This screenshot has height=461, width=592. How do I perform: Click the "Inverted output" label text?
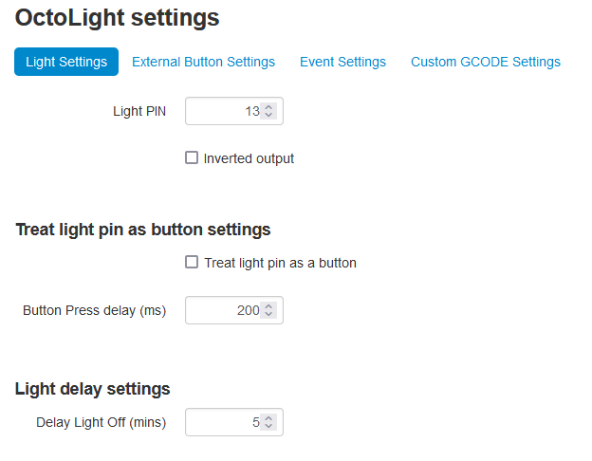[x=249, y=159]
